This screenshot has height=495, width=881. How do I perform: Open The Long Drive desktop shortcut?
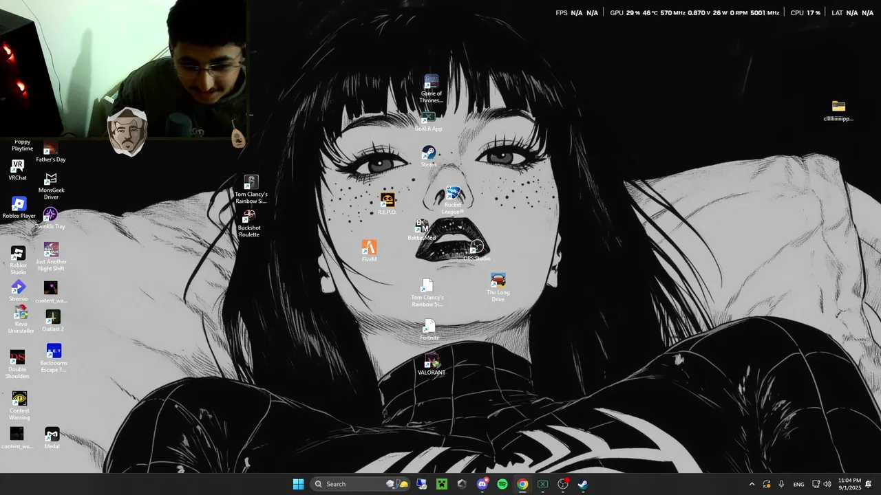[x=498, y=287]
